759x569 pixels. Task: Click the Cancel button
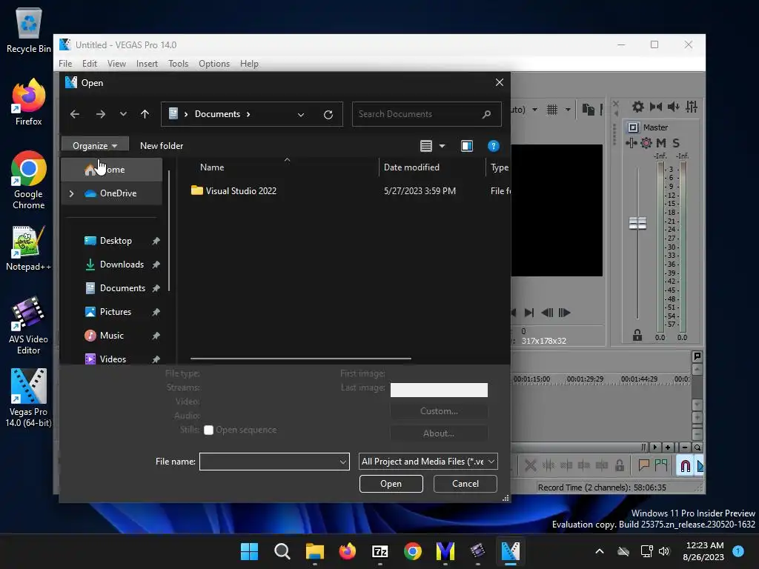[x=465, y=484]
